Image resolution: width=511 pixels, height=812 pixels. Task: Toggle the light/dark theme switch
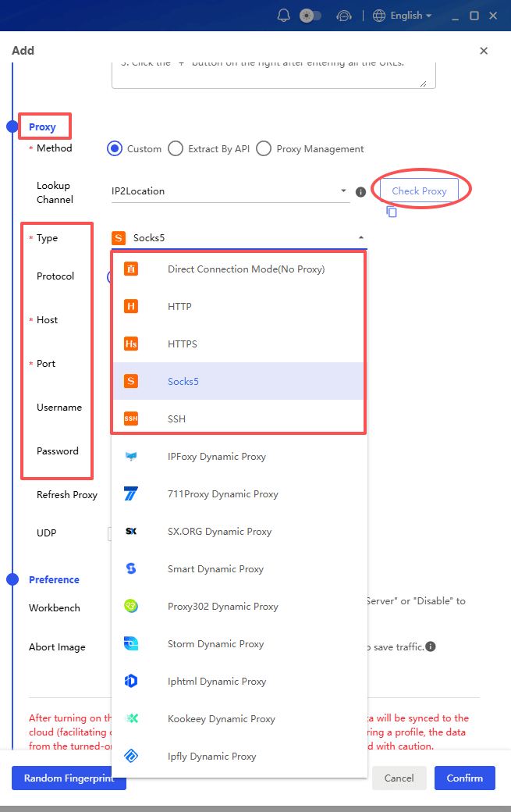coord(311,16)
